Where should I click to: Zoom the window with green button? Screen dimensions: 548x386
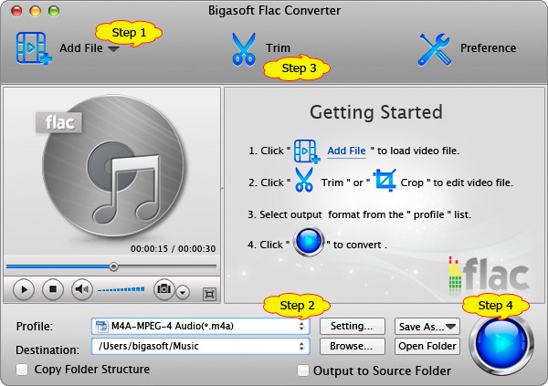click(54, 11)
